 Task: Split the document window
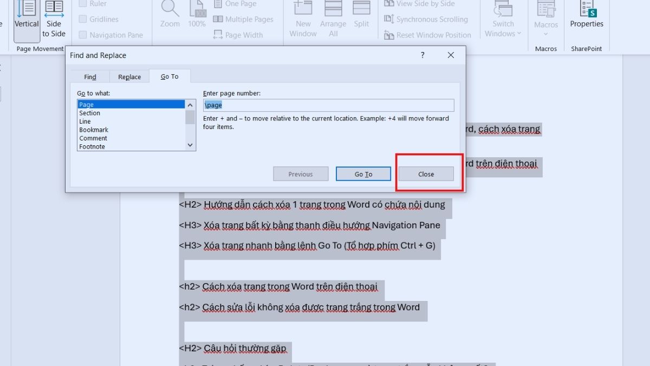coord(361,15)
